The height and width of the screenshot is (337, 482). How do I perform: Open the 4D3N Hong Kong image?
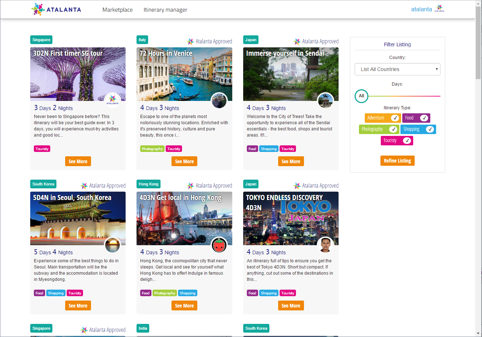(x=184, y=218)
